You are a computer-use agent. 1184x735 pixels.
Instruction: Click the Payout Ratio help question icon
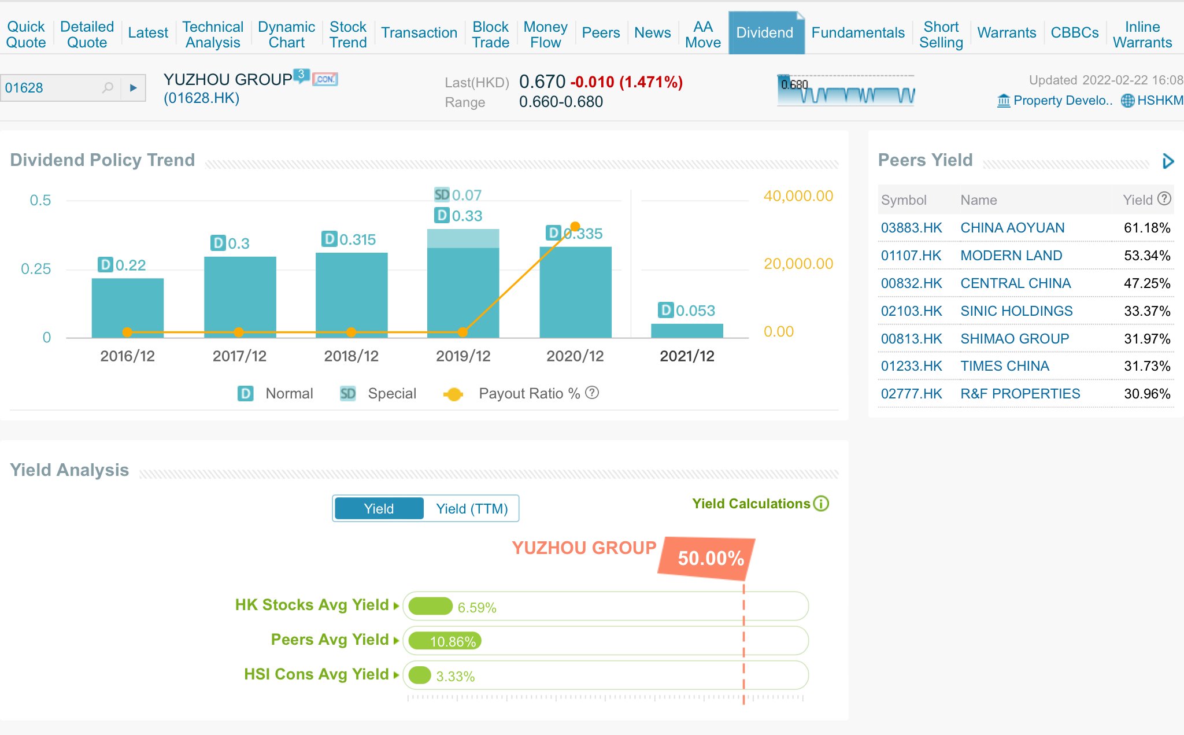point(592,393)
